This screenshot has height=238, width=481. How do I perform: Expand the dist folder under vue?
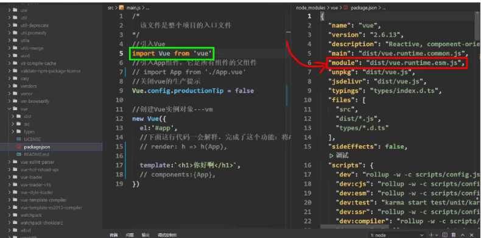(13, 116)
